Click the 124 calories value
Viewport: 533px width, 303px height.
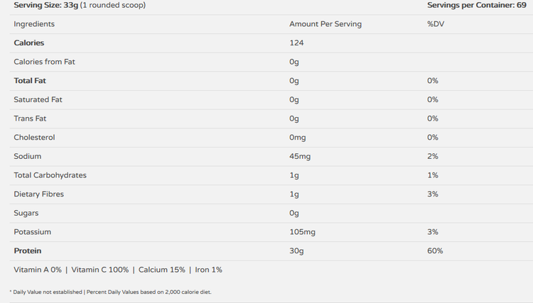coord(296,43)
